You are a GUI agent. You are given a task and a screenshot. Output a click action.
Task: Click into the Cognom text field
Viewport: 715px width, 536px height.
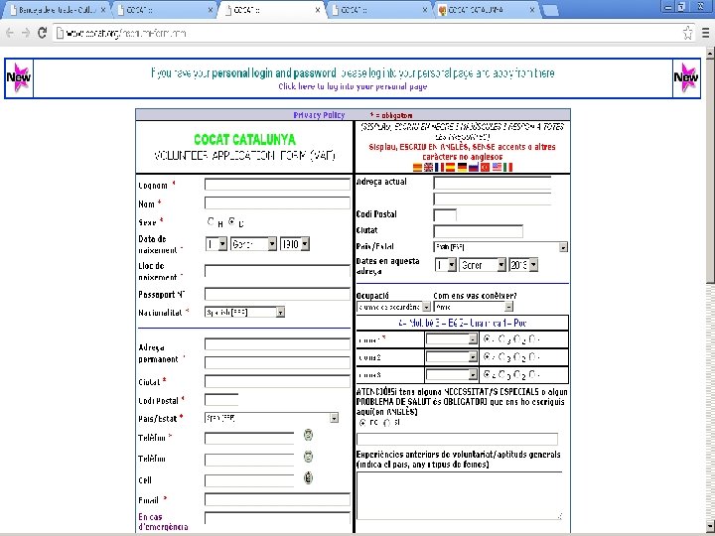pos(277,185)
